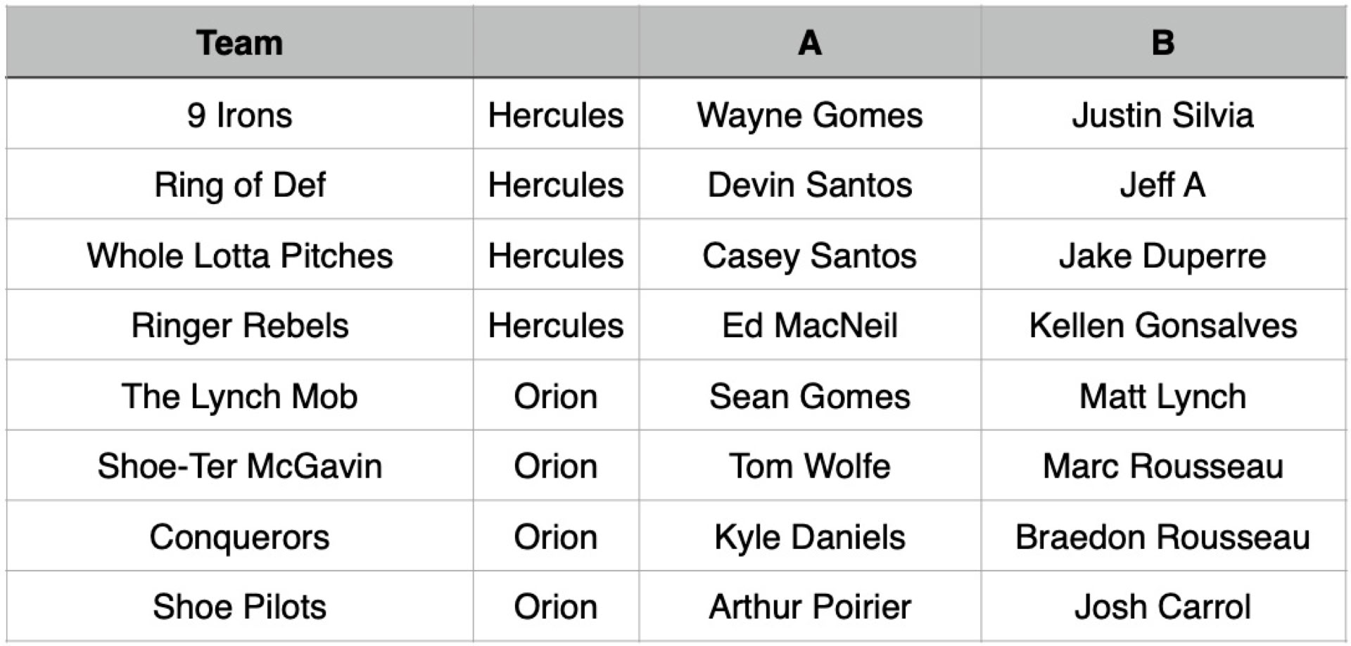Click the Team column header
This screenshot has height=646, width=1351.
click(239, 43)
